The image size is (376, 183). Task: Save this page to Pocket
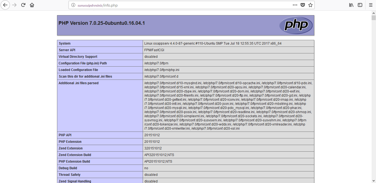pos(302,5)
